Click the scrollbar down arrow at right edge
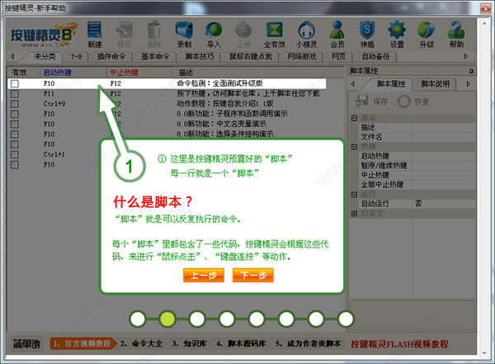 [484, 353]
